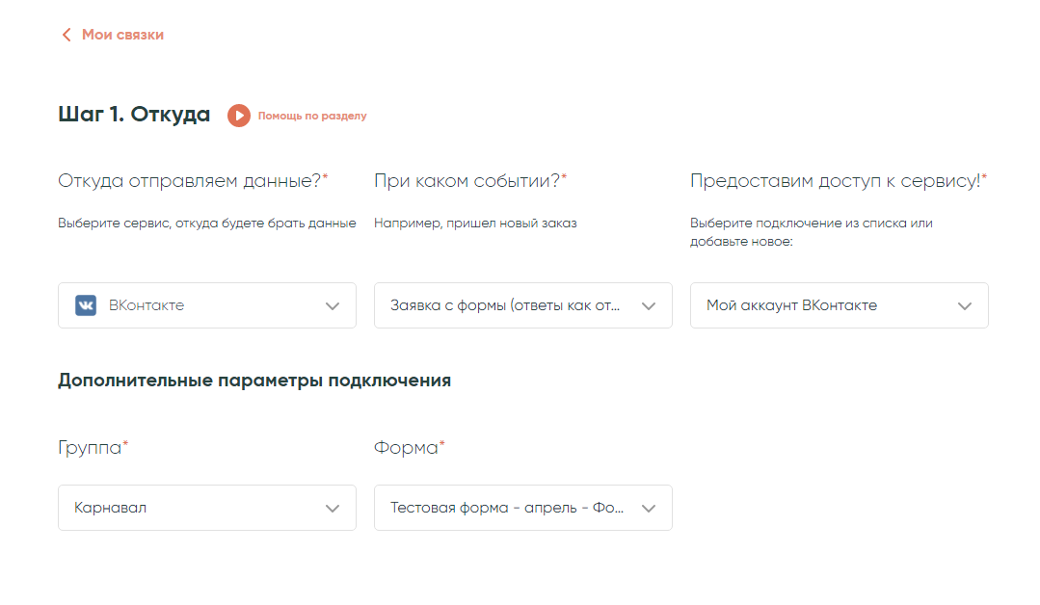The image size is (1040, 605).
Task: Click the chevron of the Форма dropdown
Action: pyautogui.click(x=649, y=509)
